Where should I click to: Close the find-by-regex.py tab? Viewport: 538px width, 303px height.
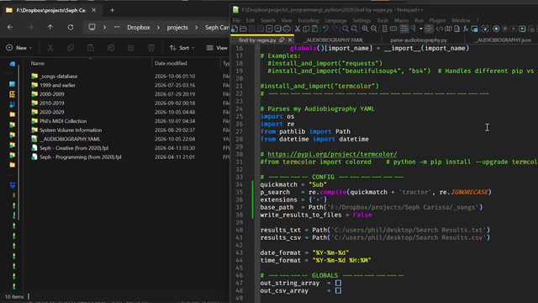click(x=290, y=40)
